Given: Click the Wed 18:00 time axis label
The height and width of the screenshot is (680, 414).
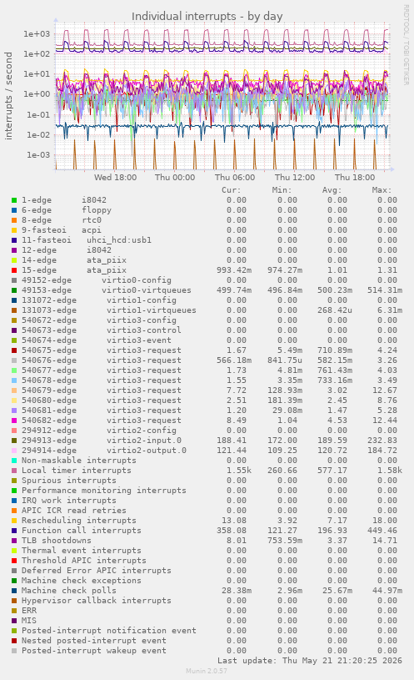Looking at the screenshot, I should [x=115, y=178].
